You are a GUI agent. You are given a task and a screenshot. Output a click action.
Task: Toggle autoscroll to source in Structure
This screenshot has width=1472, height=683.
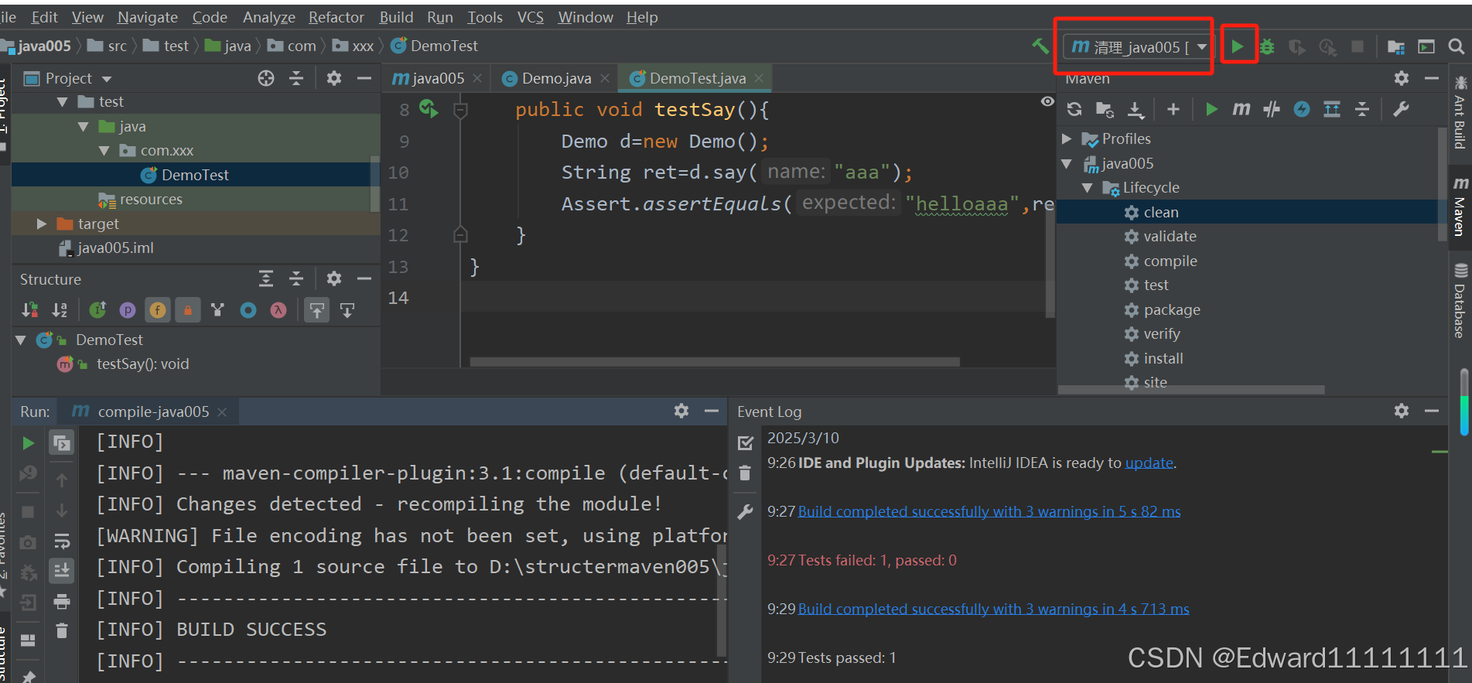point(317,310)
